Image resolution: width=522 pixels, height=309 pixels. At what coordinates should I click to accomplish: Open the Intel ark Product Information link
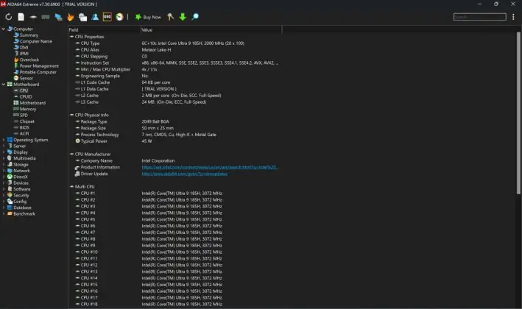[210, 167]
